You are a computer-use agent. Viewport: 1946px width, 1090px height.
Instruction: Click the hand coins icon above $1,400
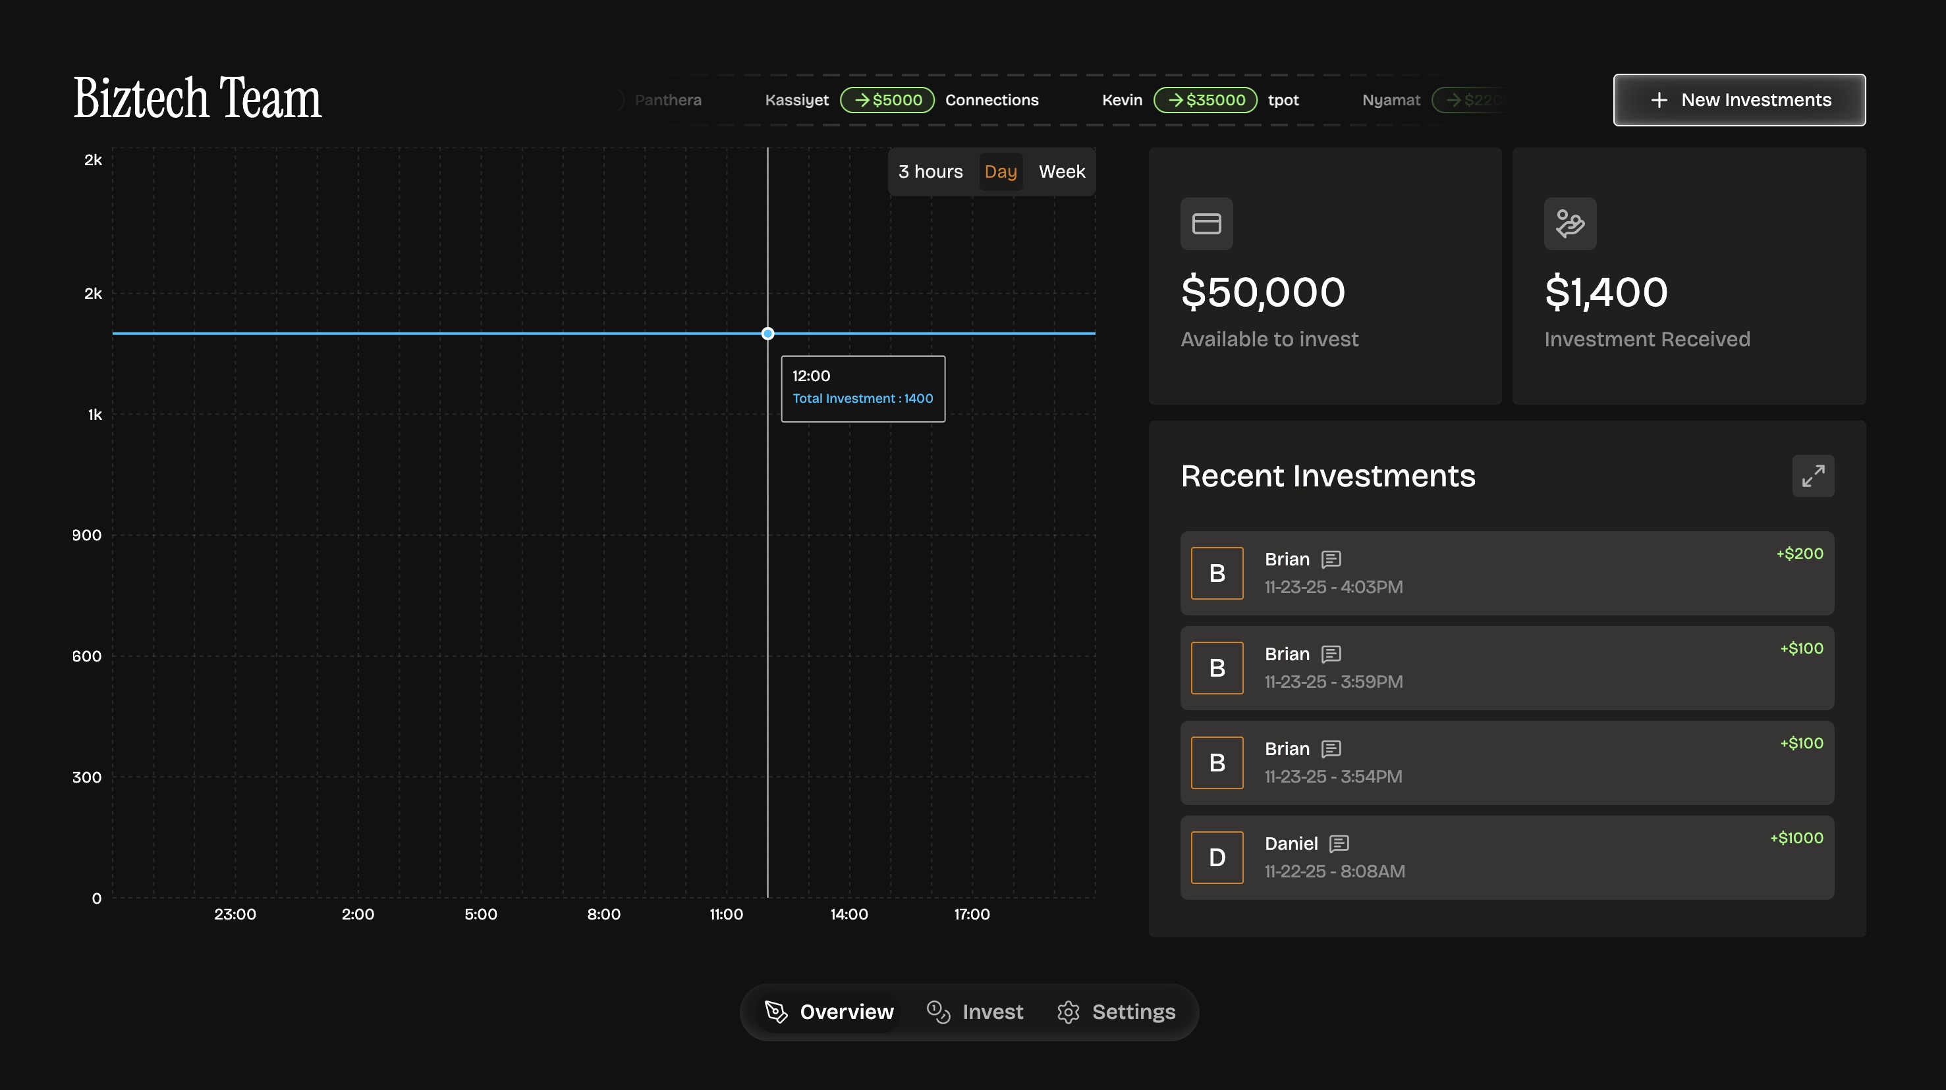pyautogui.click(x=1570, y=223)
